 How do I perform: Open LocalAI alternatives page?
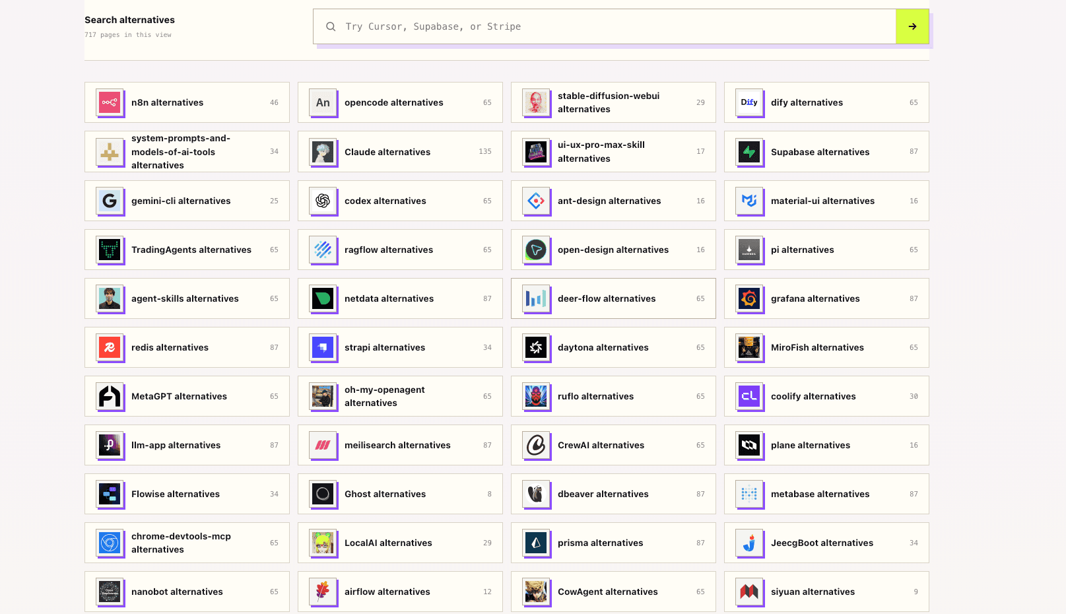(400, 543)
